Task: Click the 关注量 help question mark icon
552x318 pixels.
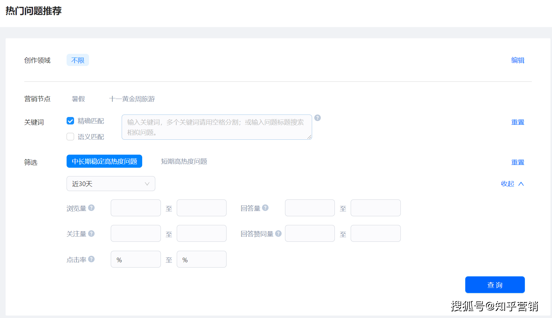Action: tap(91, 233)
